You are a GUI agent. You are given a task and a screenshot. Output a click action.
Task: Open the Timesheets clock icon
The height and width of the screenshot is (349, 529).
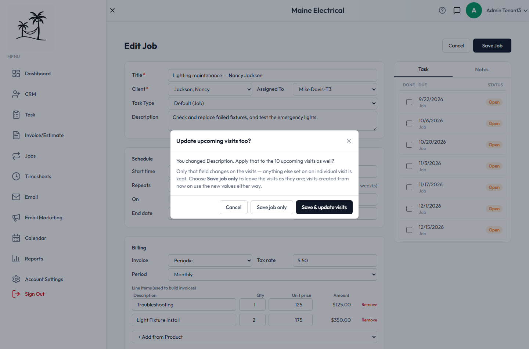[x=16, y=176]
